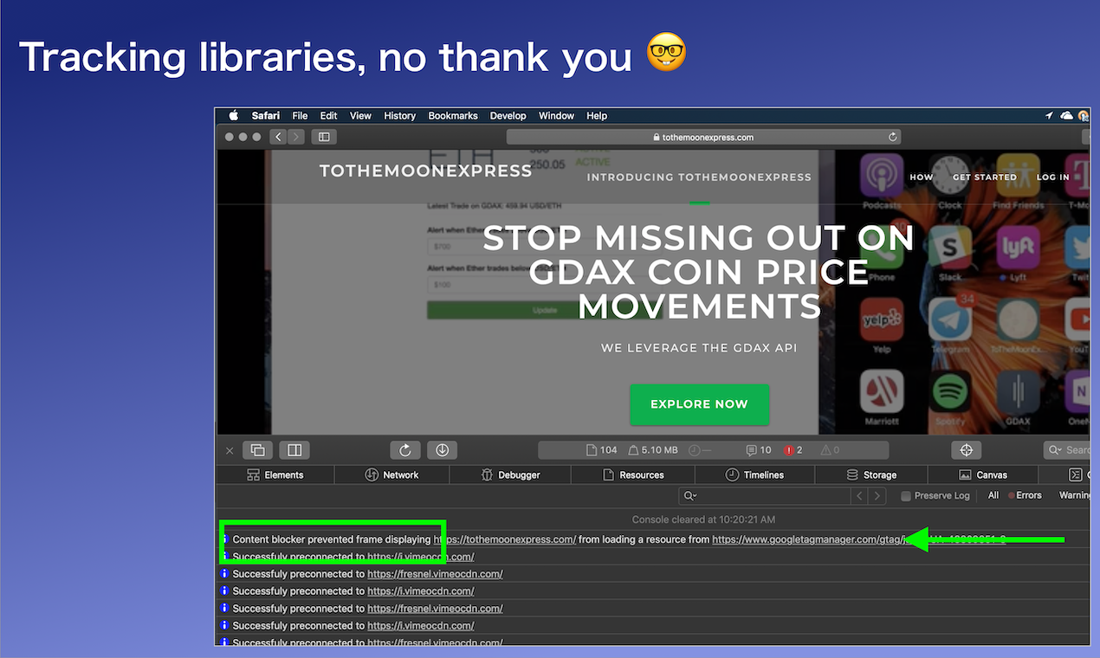
Task: Switch to the Storage tab
Action: pos(871,475)
